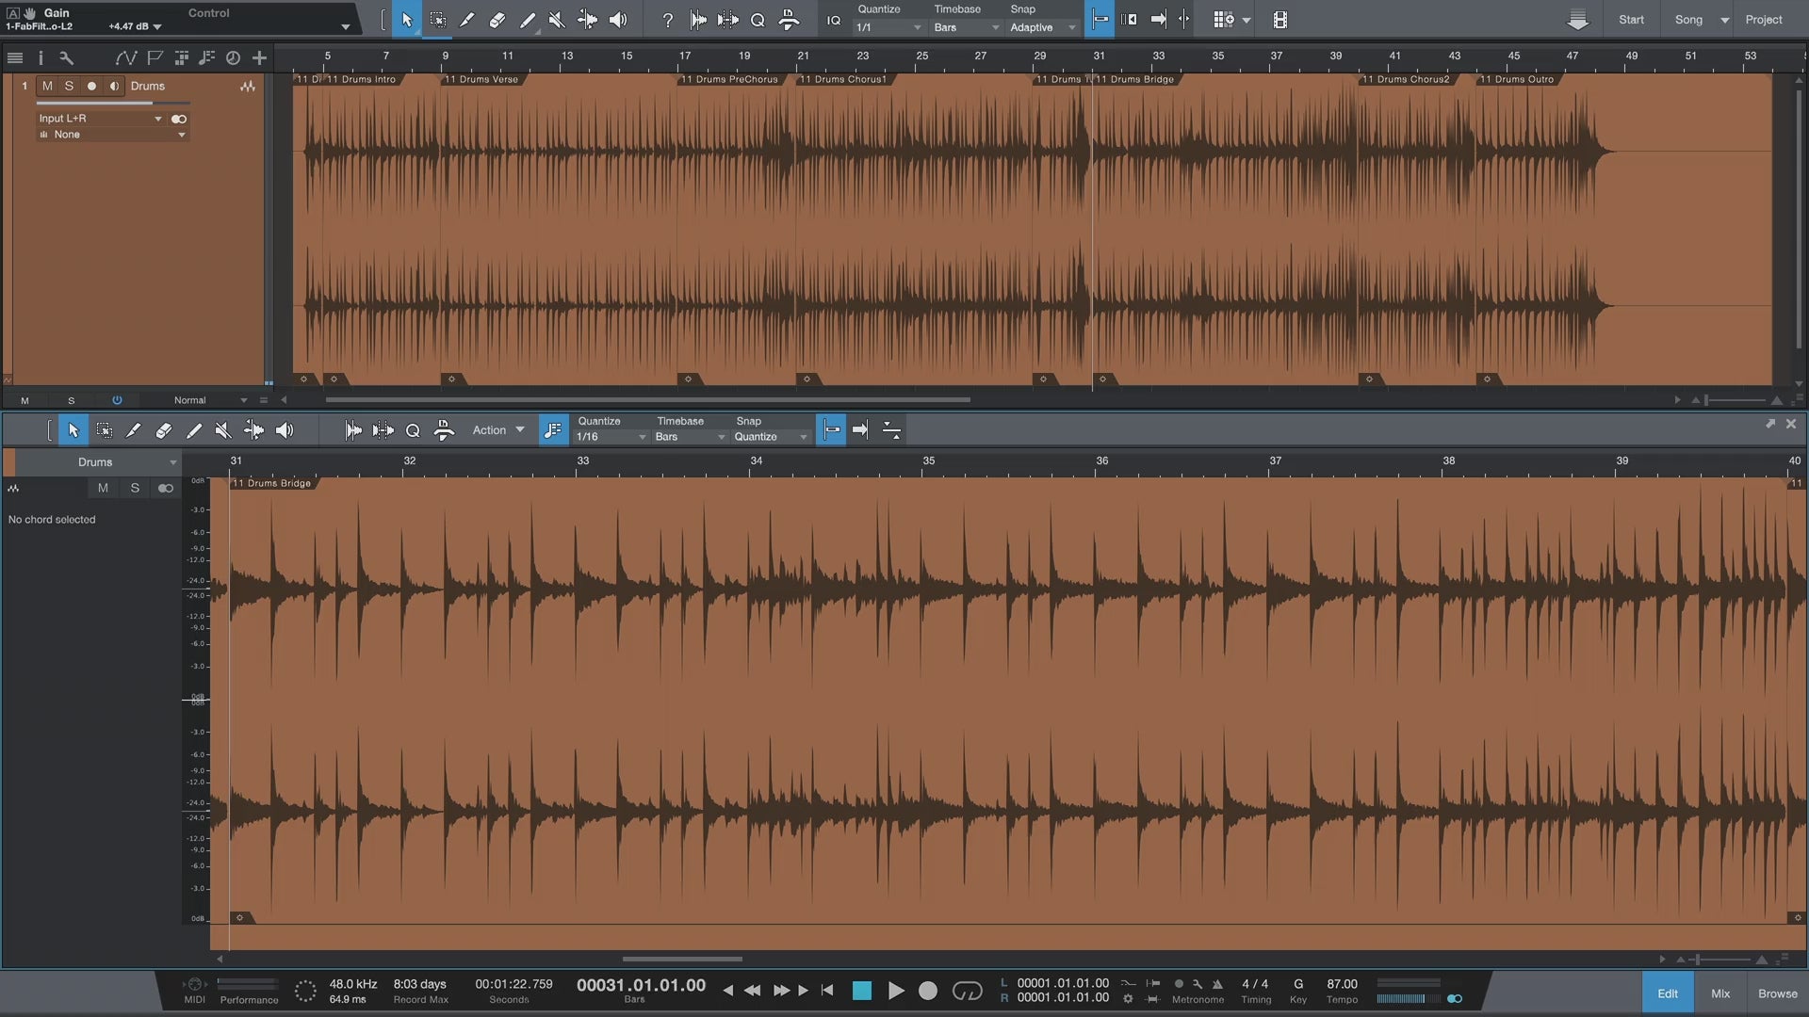Click the rewind button in transport
This screenshot has width=1809, height=1017.
tap(752, 991)
